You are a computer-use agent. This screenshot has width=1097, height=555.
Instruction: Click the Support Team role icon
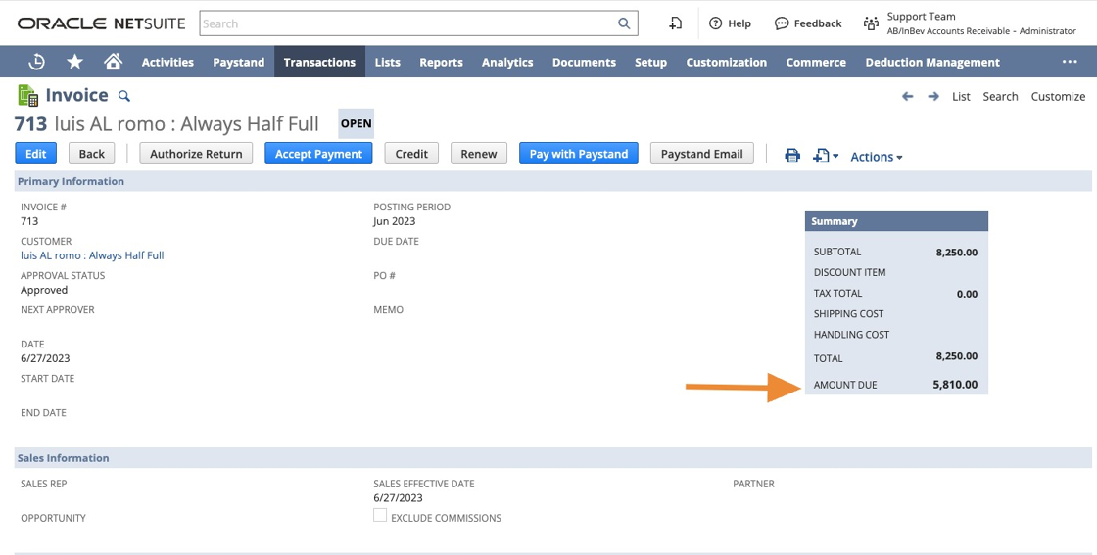[871, 23]
